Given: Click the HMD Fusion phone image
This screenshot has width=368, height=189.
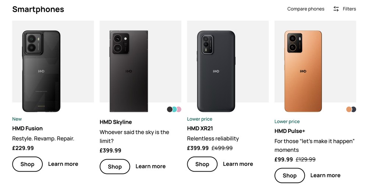Looking at the screenshot, I should coord(41,71).
